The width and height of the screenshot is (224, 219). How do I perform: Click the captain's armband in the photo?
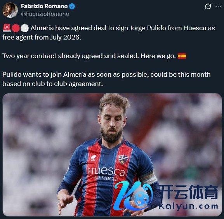[148, 178]
